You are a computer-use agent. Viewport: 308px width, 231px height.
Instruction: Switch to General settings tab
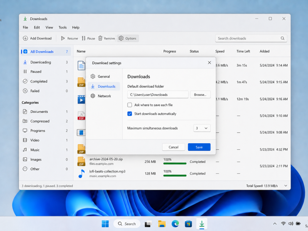coord(104,76)
